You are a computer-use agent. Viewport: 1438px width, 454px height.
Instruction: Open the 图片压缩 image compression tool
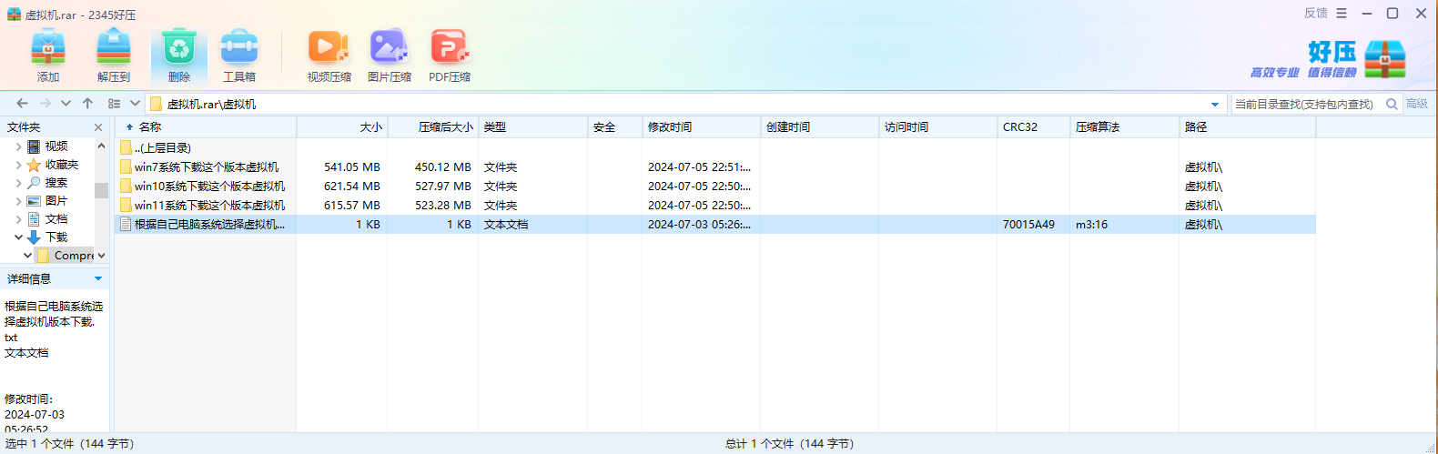point(390,55)
